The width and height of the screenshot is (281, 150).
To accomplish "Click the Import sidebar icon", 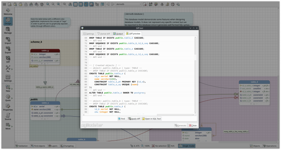I will coord(8,41).
